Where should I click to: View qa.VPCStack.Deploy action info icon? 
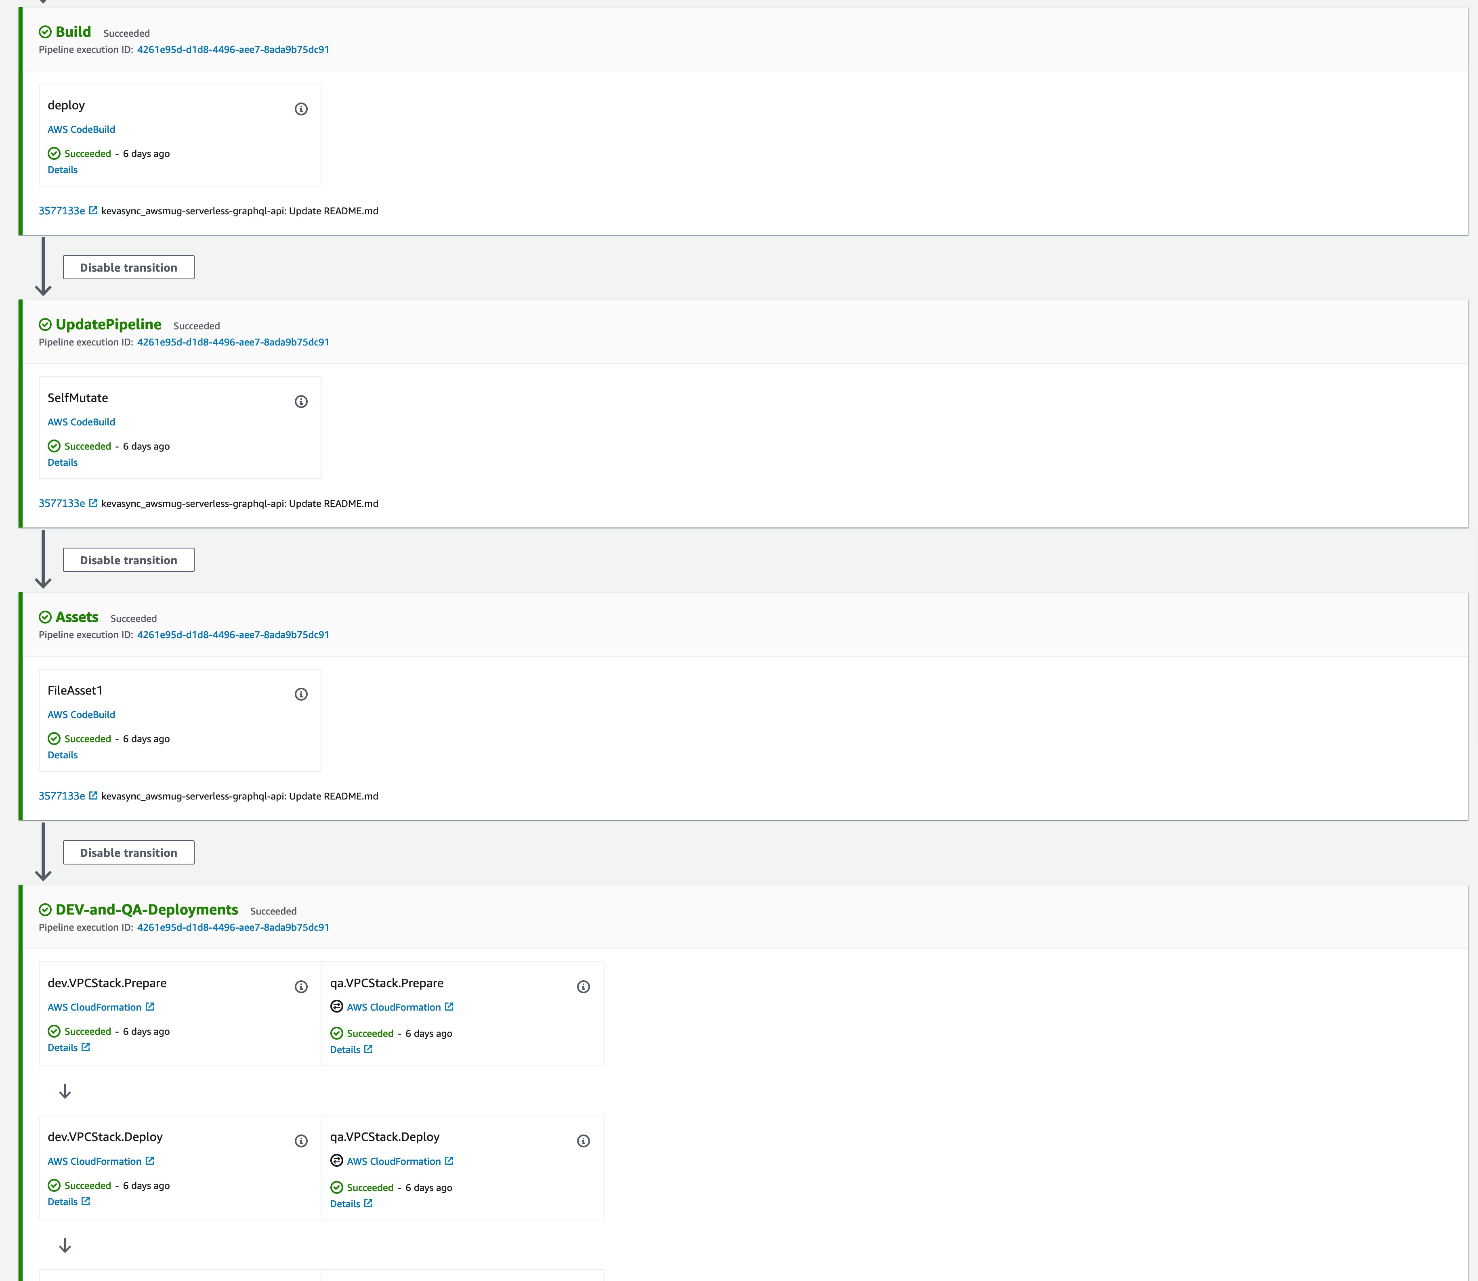tap(583, 1141)
